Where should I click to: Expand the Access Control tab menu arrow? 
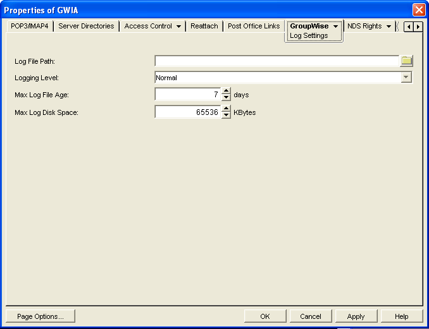point(178,27)
